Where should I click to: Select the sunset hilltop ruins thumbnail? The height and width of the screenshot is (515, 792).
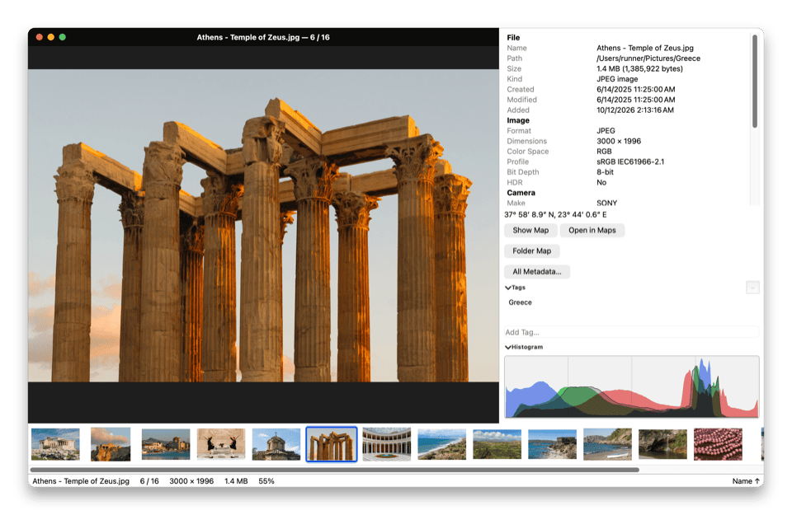tap(111, 444)
